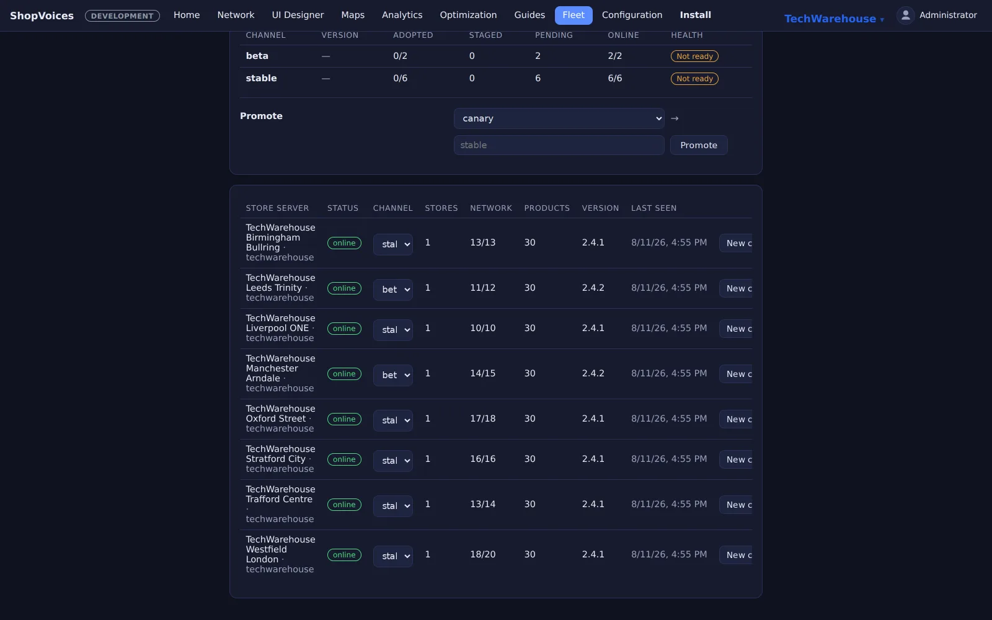Click the stable target channel input field
Screen dimensions: 992x620
pos(559,145)
